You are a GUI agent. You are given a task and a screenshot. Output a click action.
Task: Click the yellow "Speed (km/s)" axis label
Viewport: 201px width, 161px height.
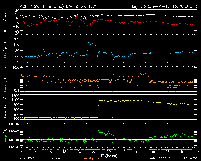click(5, 108)
